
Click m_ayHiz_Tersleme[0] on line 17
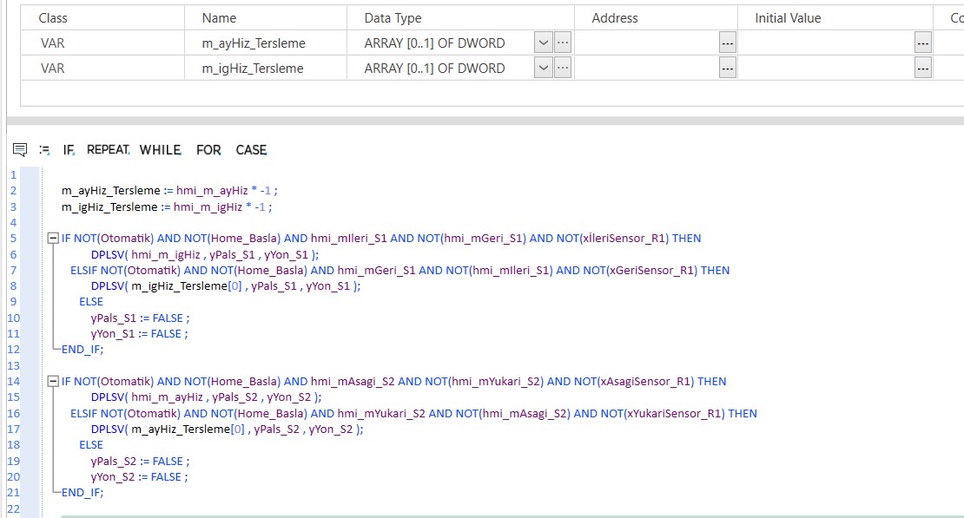188,429
